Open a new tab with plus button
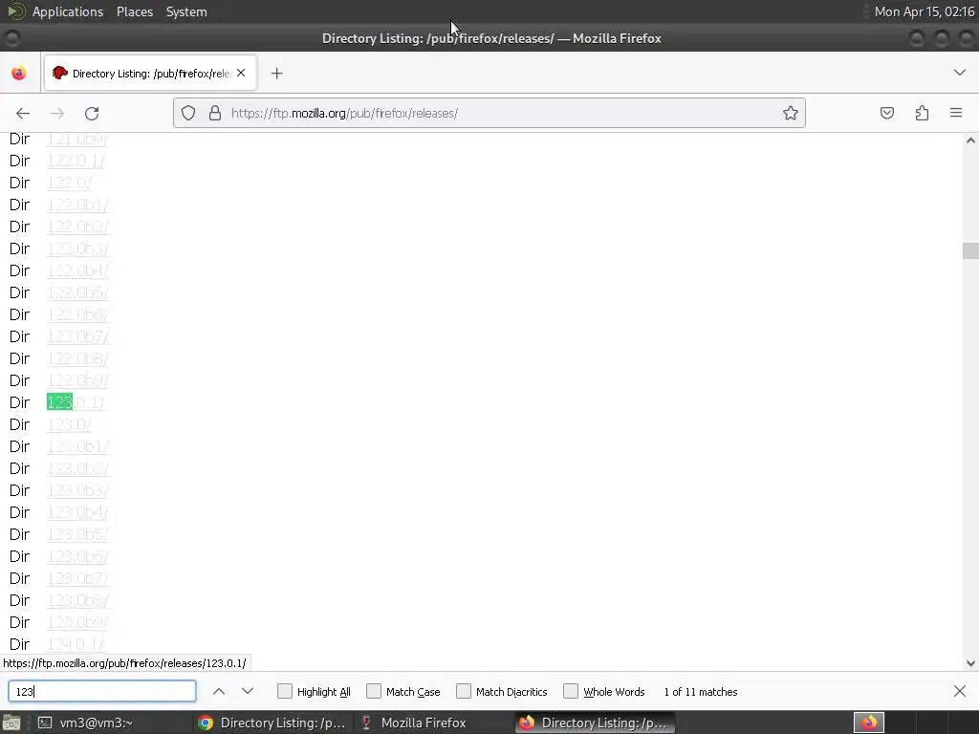The image size is (979, 734). coord(276,73)
